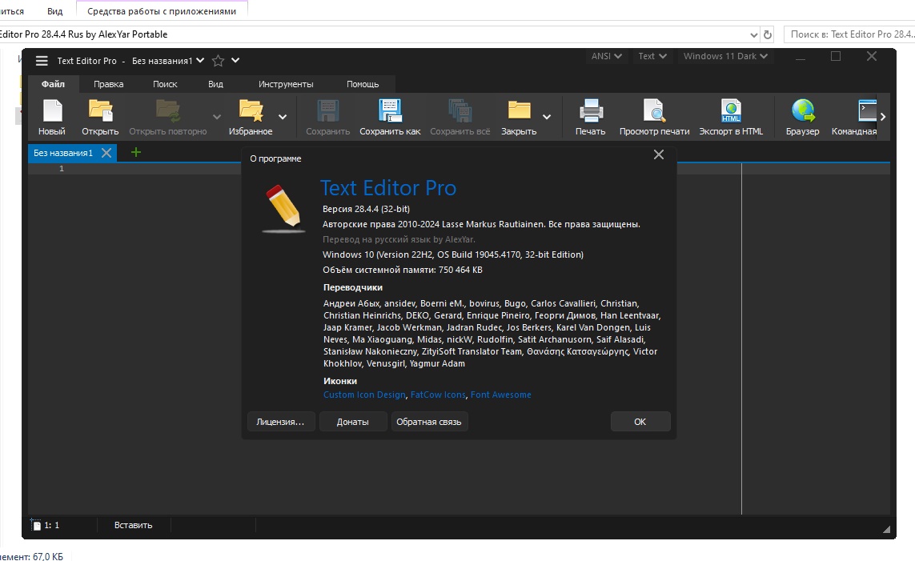
Task: Click the document icon in status bar
Action: point(35,525)
